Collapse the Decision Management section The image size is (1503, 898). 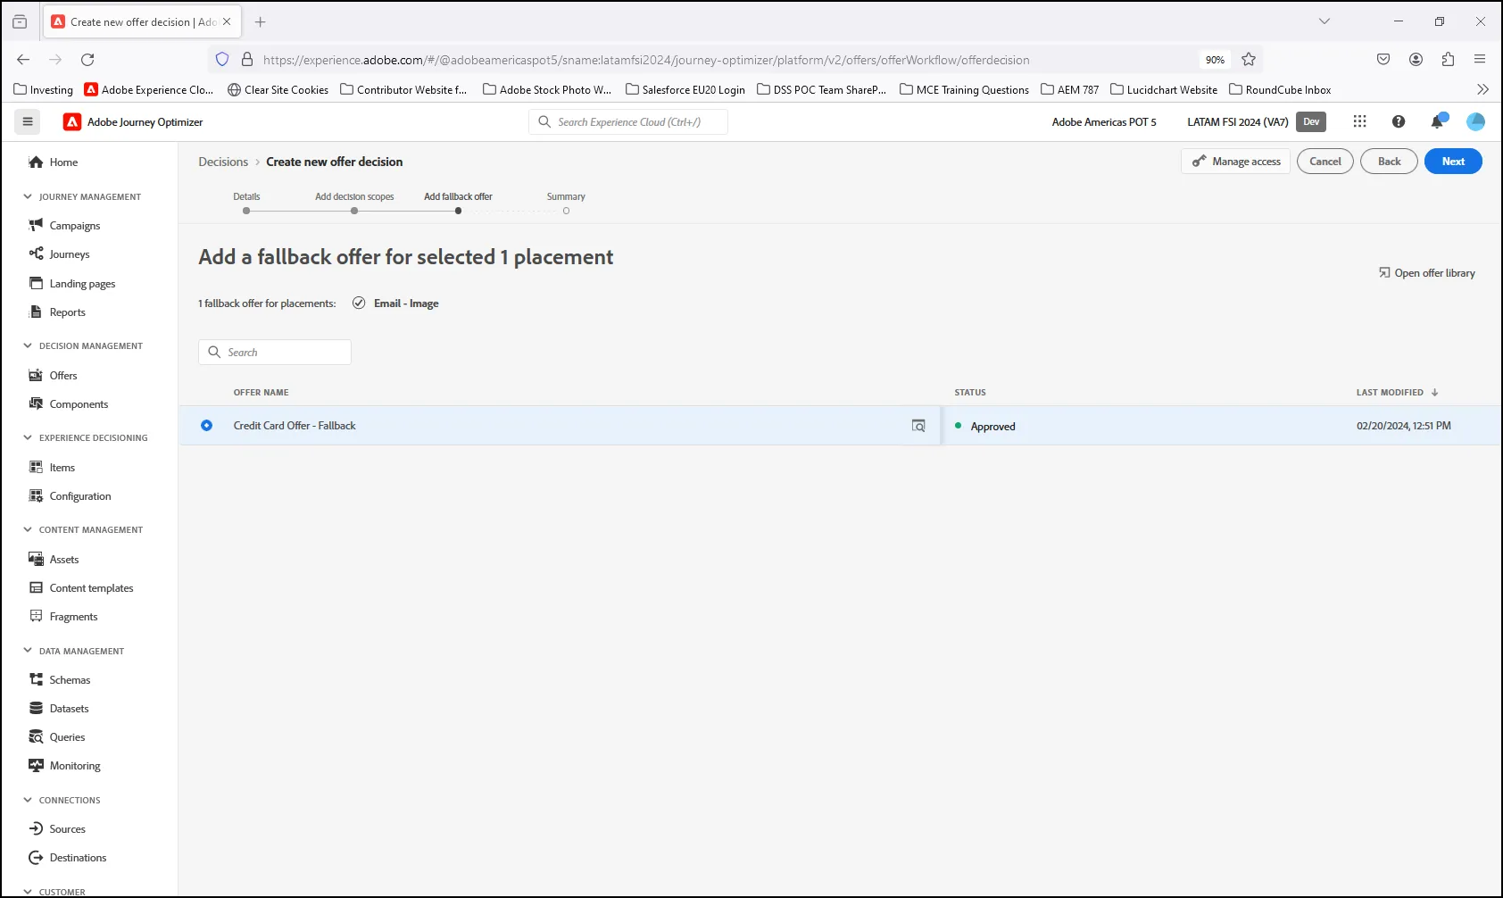[28, 345]
